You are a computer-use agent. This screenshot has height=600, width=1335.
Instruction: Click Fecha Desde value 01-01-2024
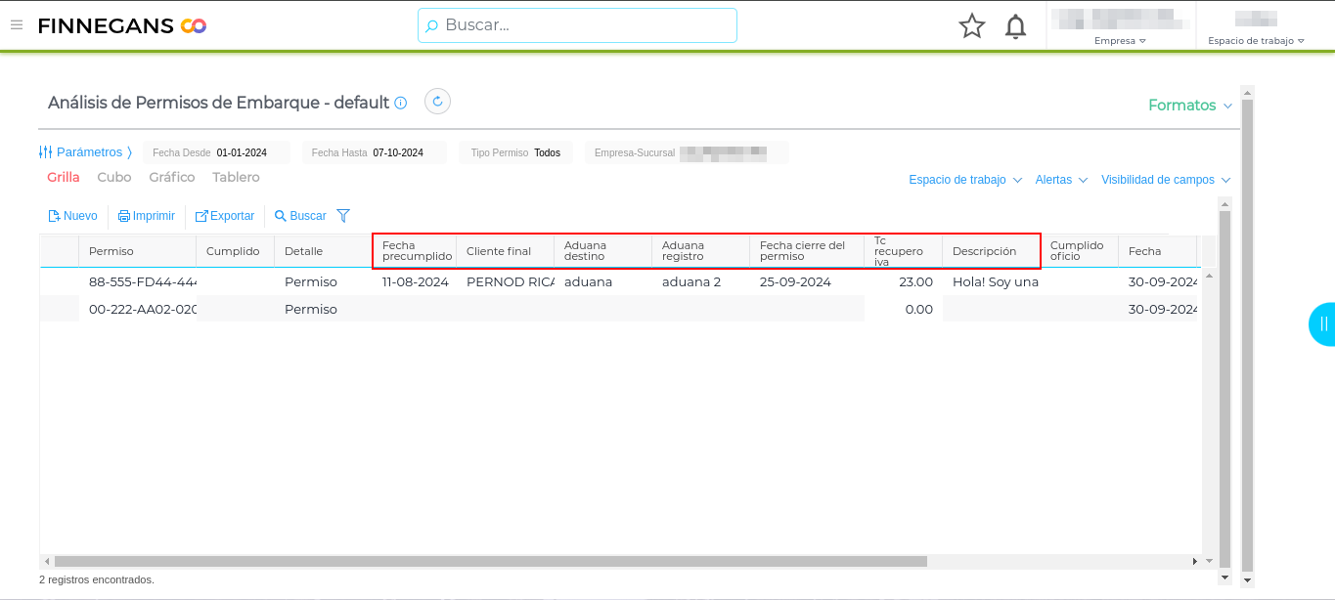coord(242,153)
